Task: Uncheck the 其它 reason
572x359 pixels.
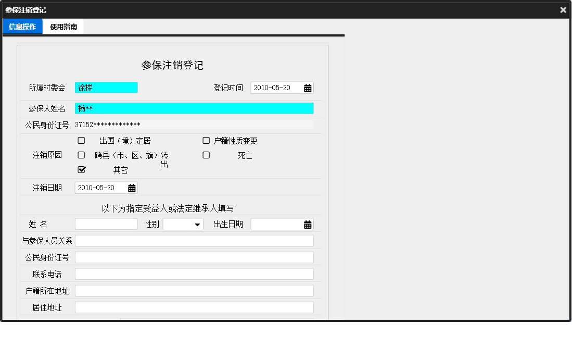Action: (81, 169)
